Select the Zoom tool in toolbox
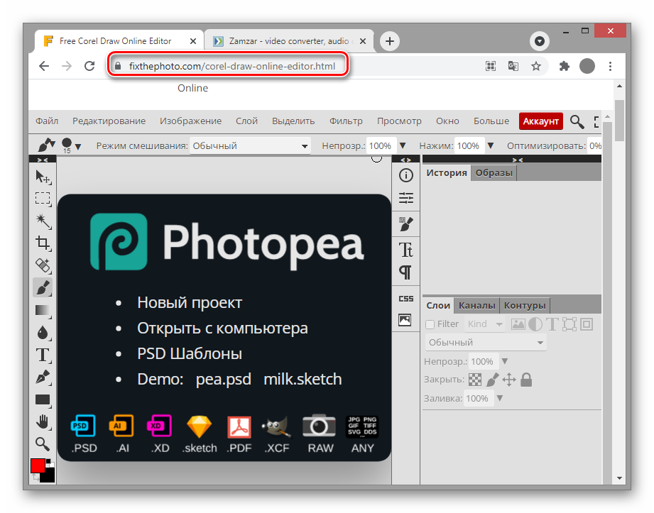The height and width of the screenshot is (513, 654). (x=43, y=444)
